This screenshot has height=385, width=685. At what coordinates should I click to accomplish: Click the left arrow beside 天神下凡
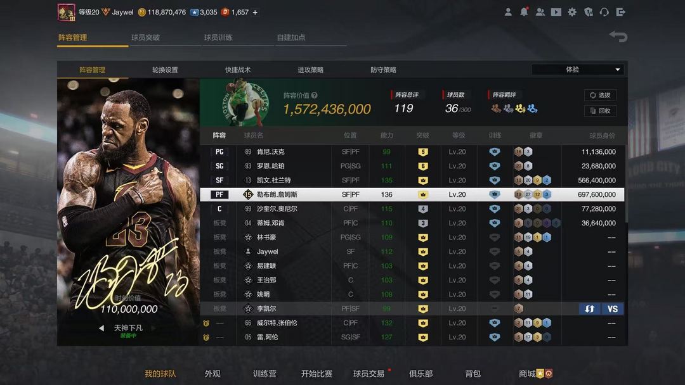click(x=101, y=328)
